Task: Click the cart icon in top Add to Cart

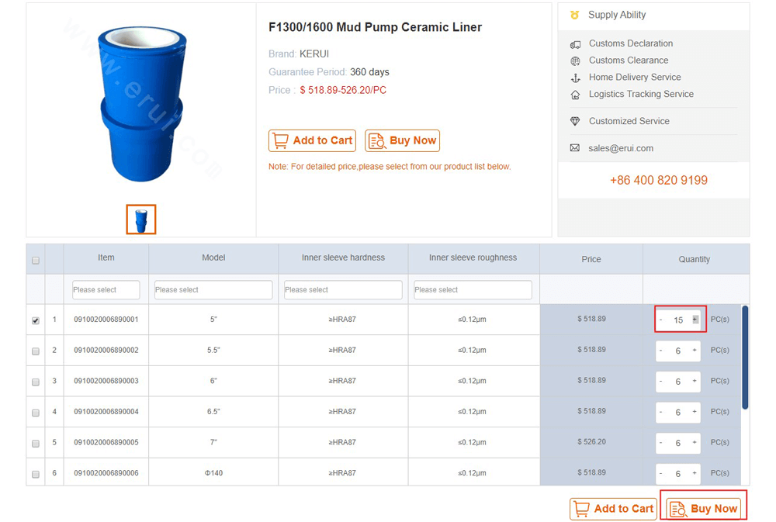Action: click(x=280, y=141)
